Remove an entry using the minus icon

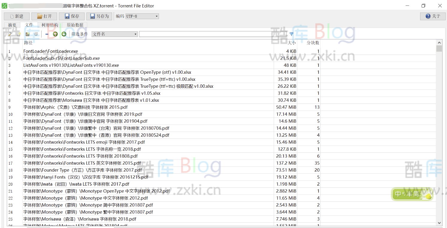pos(47,34)
